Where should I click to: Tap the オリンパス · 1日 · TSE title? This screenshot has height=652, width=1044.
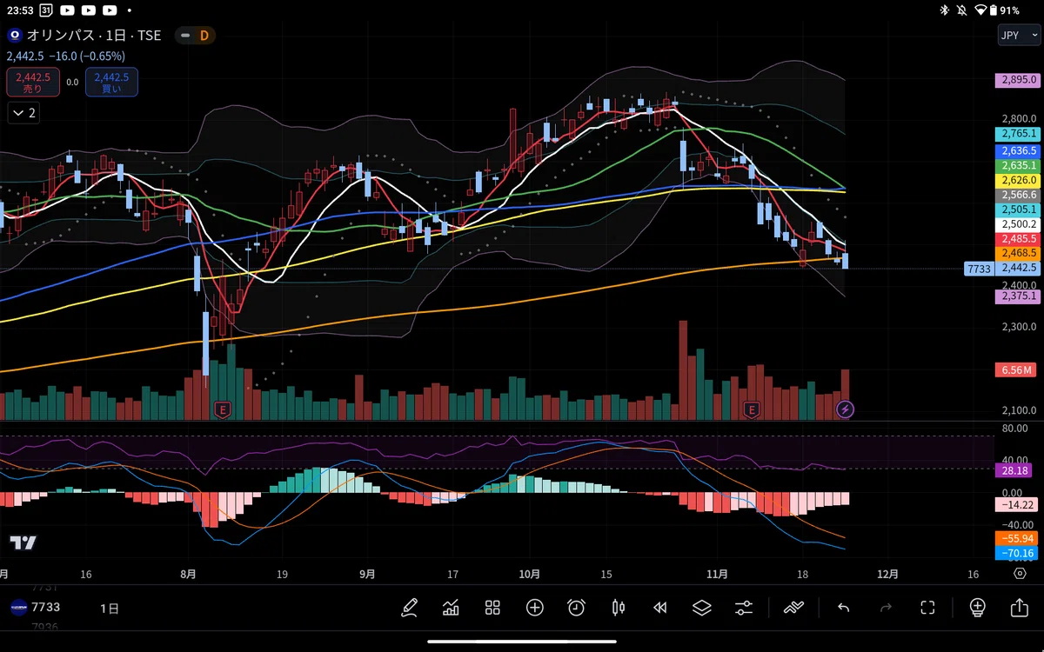(x=95, y=36)
